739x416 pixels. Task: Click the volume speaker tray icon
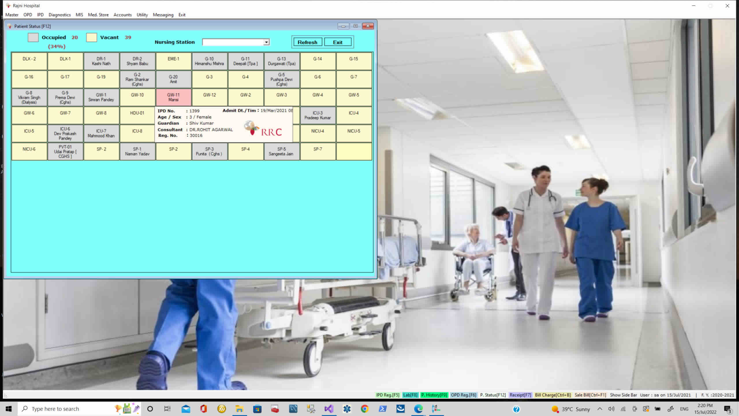(611, 409)
